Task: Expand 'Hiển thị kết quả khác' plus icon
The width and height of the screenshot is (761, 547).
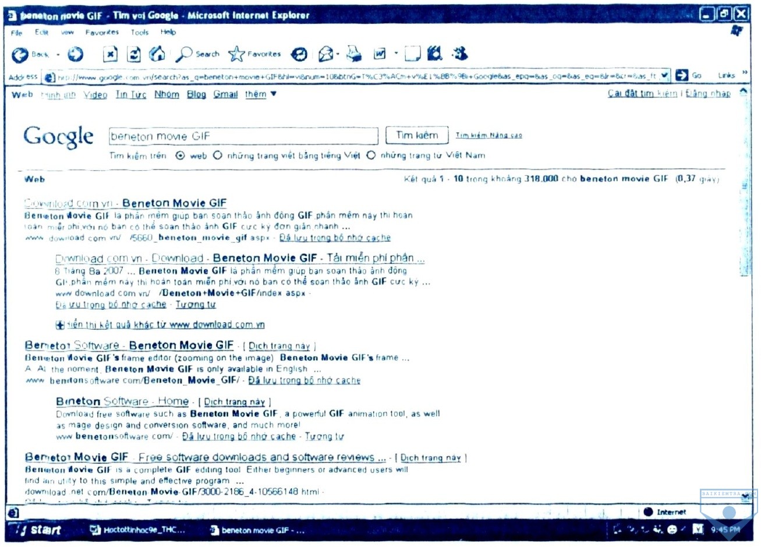Action: tap(60, 325)
